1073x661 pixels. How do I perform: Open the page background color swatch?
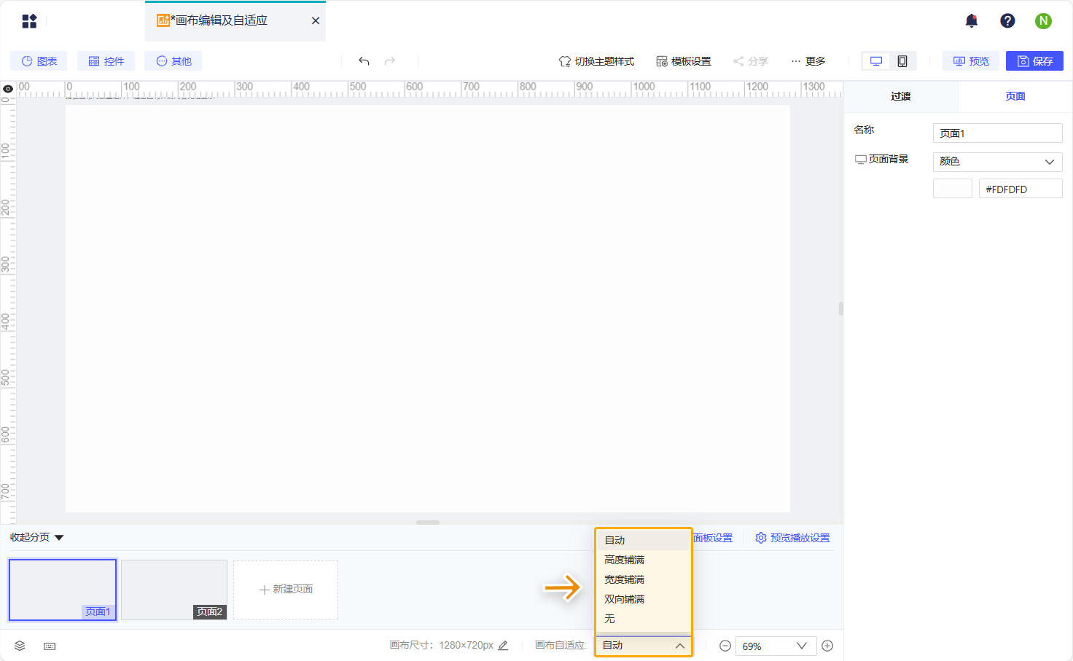[953, 189]
